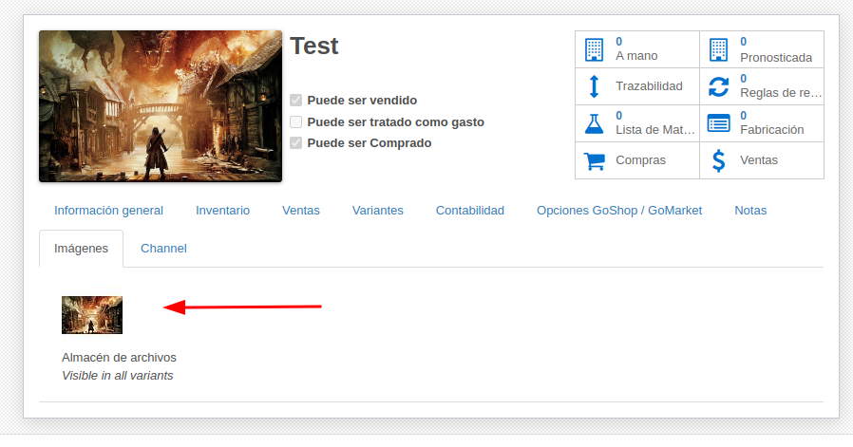Click the building icon beside A mano
The height and width of the screenshot is (447, 853).
594,49
